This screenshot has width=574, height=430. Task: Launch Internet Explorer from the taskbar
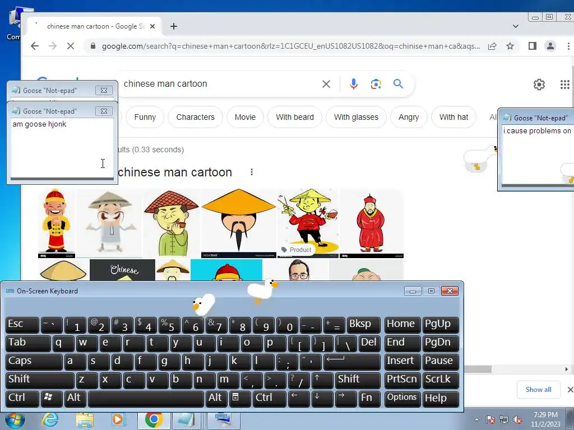tap(50, 420)
